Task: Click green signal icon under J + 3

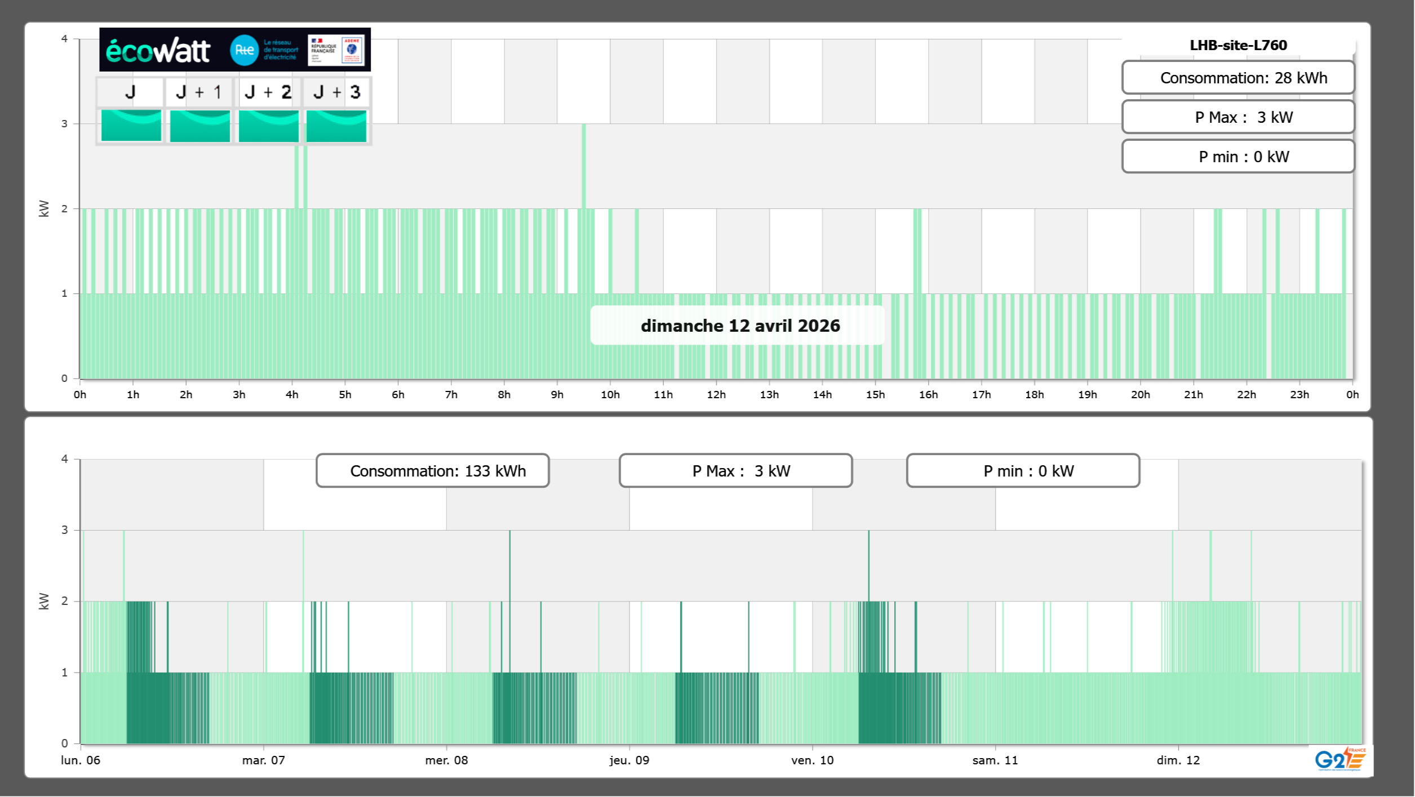Action: tap(336, 125)
